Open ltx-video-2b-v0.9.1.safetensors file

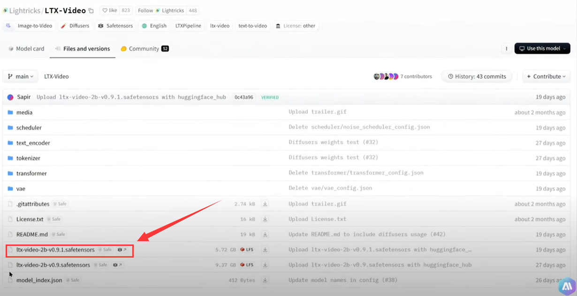tap(55, 250)
